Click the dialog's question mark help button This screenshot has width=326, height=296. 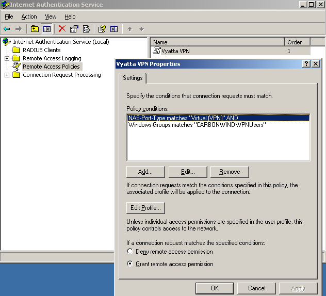(x=306, y=63)
